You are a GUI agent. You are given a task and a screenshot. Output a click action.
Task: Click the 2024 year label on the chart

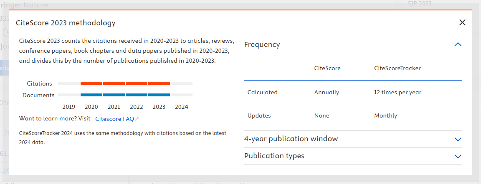182,107
